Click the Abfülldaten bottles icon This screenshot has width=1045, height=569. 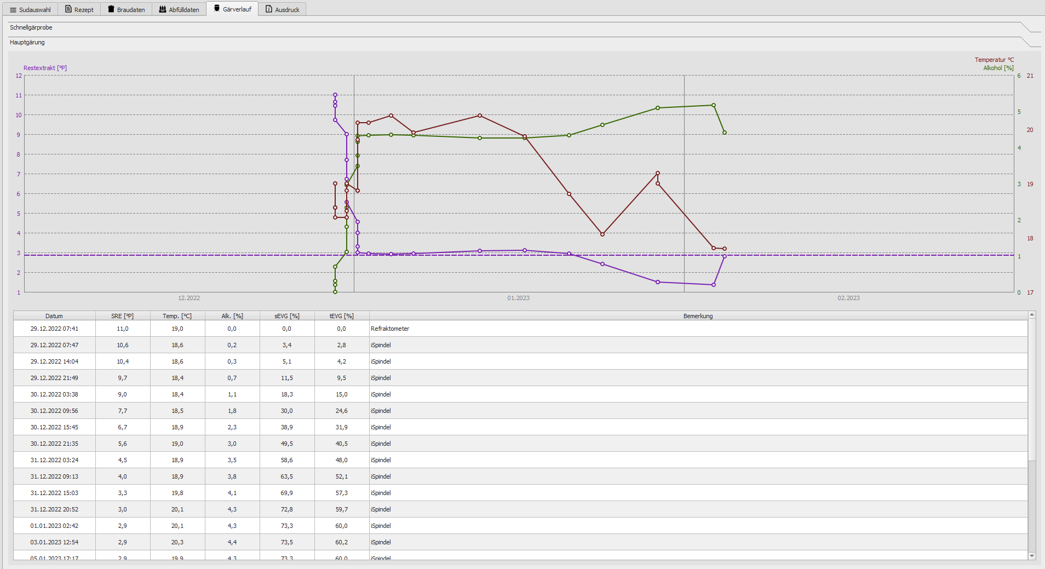tap(163, 9)
